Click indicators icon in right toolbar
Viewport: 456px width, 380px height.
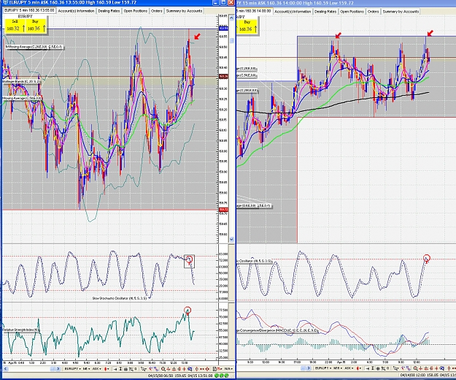tap(383, 368)
